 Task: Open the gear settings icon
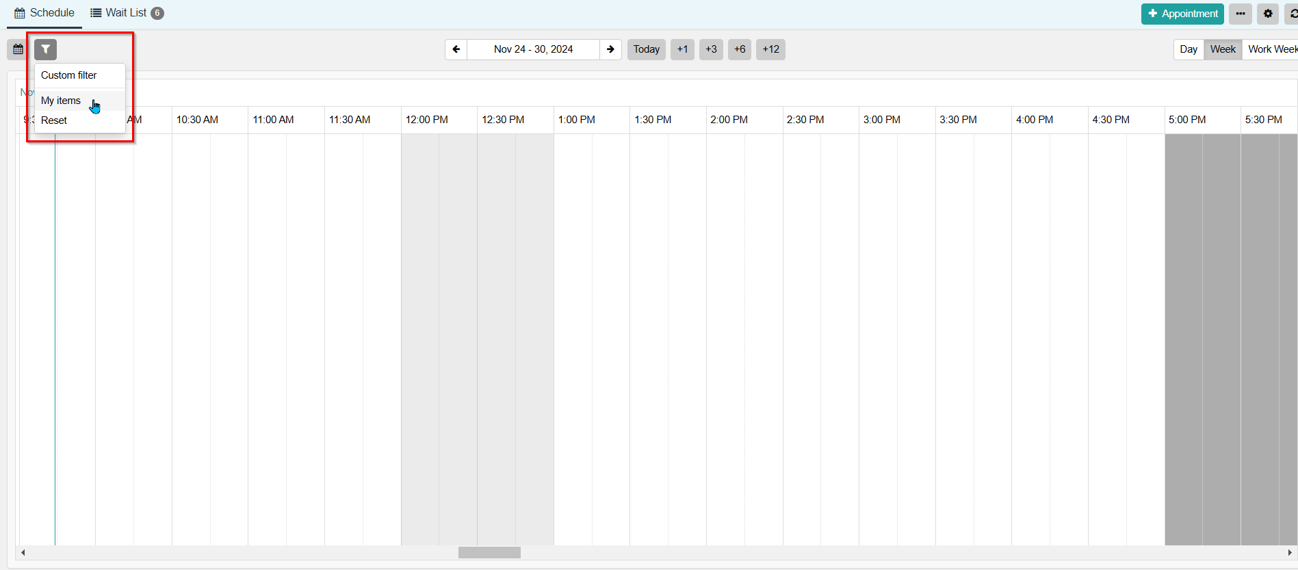click(x=1268, y=14)
